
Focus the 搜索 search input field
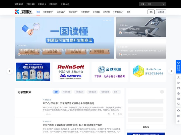coord(154,4)
